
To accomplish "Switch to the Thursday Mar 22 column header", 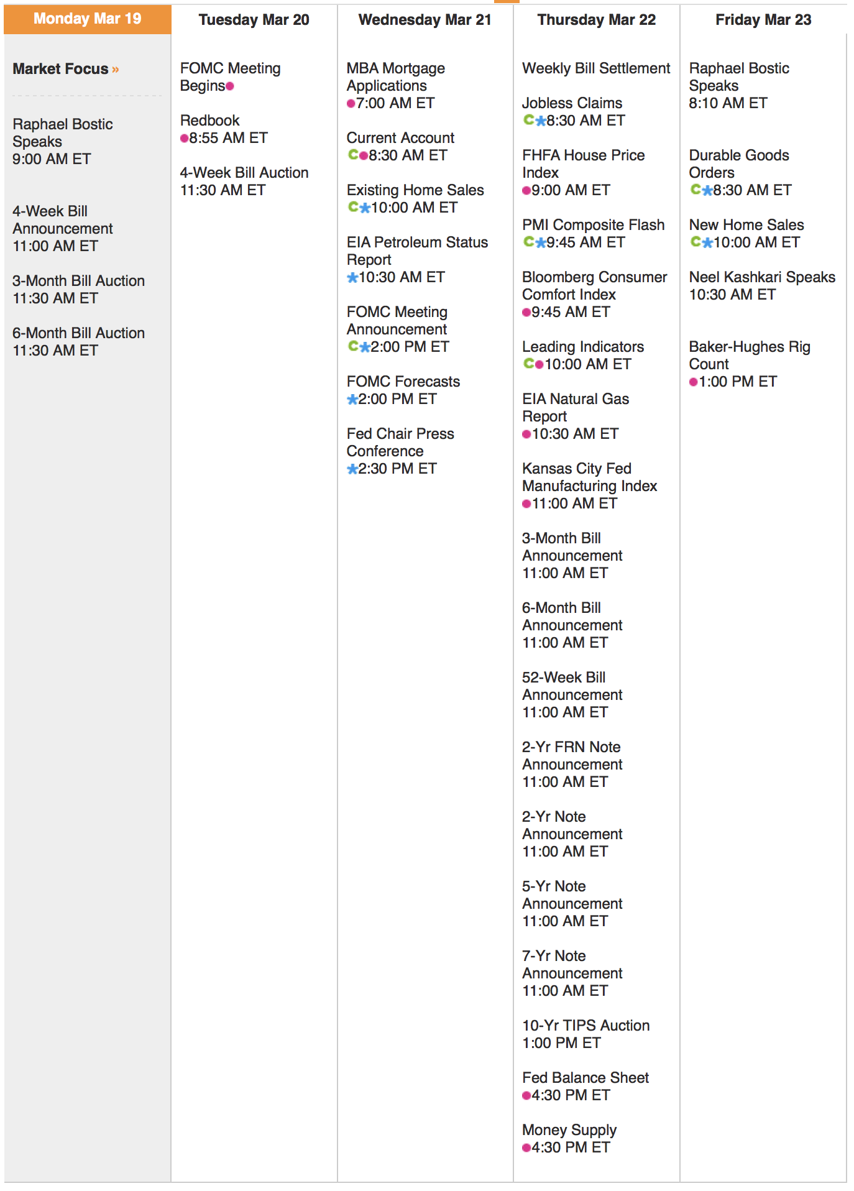I will tap(596, 20).
